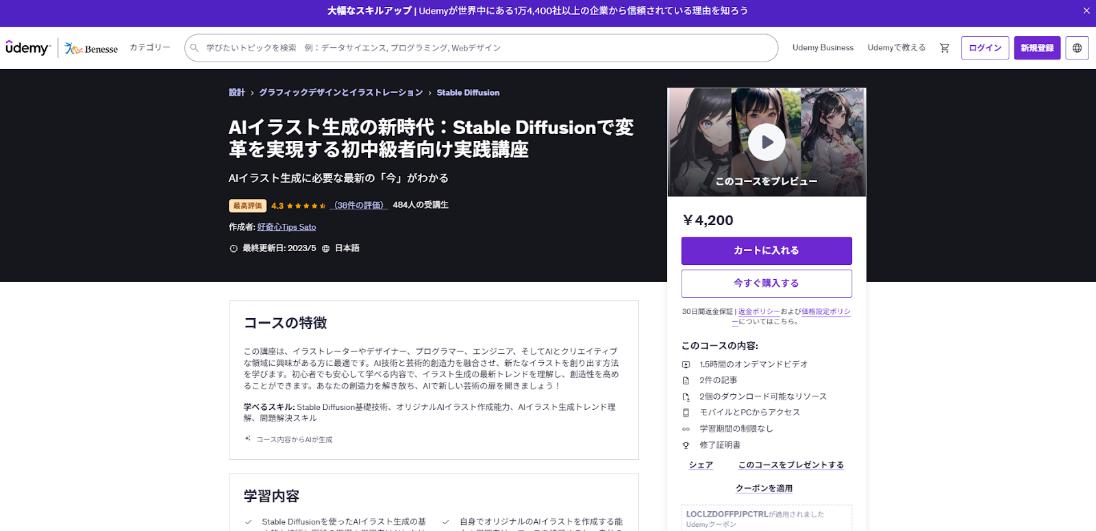This screenshot has width=1096, height=531.
Task: Click the コースの特徴 heading
Action: pyautogui.click(x=286, y=323)
